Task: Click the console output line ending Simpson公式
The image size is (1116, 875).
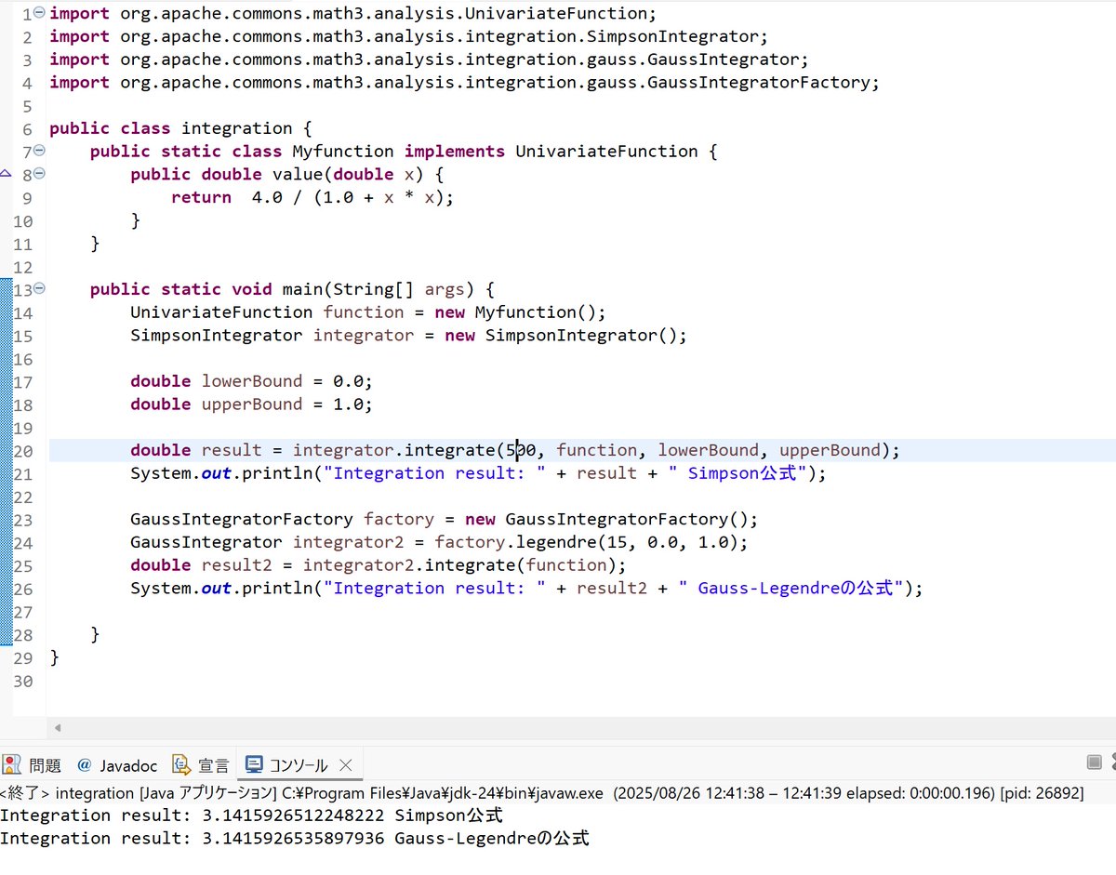Action: pyautogui.click(x=251, y=815)
